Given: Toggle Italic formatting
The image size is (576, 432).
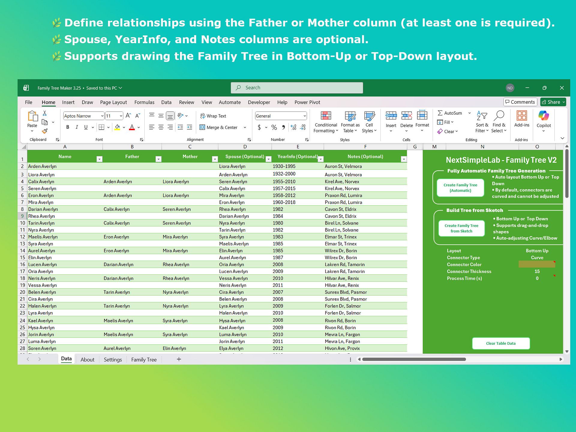Looking at the screenshot, I should (x=77, y=127).
